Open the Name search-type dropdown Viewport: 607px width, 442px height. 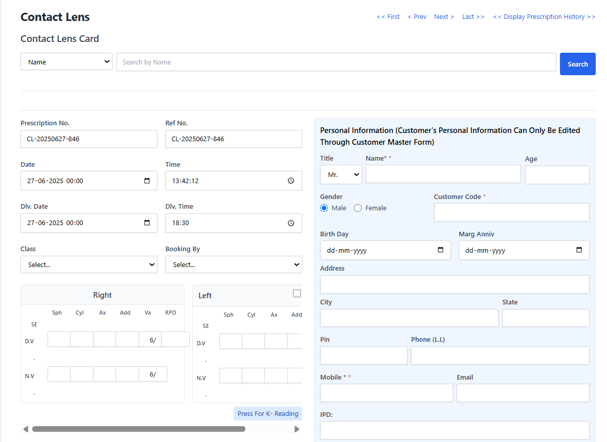click(66, 62)
